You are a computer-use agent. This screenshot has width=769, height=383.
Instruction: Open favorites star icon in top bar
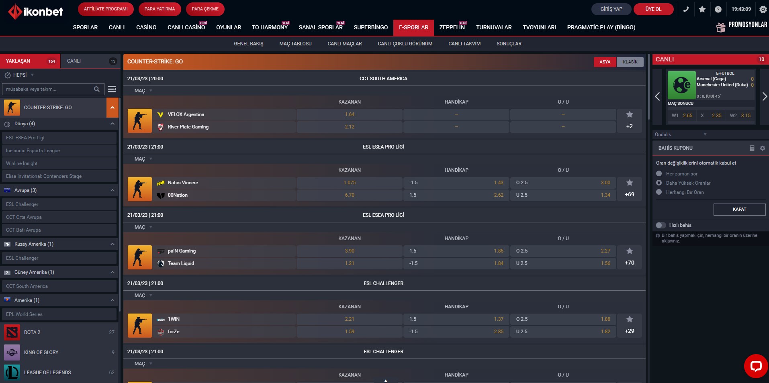click(x=702, y=9)
